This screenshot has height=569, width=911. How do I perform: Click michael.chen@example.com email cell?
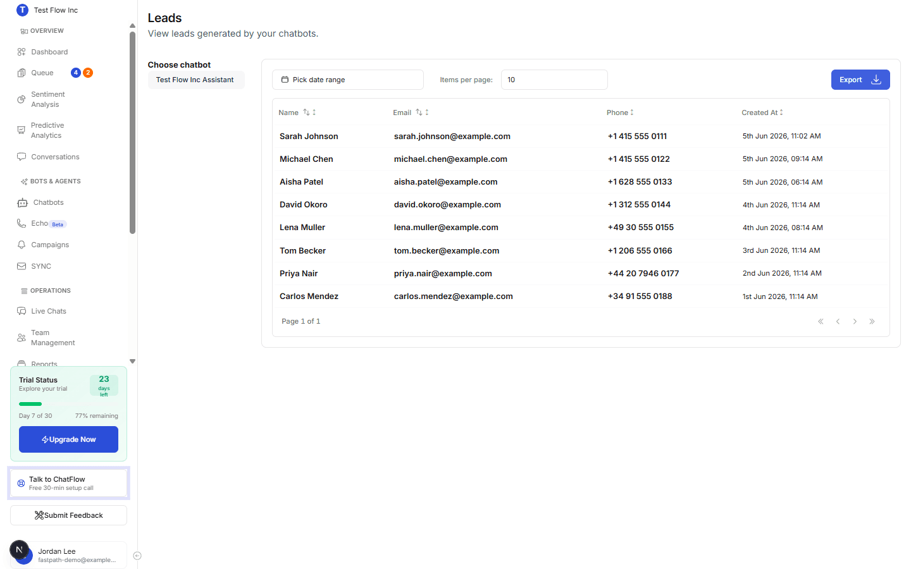click(x=450, y=159)
